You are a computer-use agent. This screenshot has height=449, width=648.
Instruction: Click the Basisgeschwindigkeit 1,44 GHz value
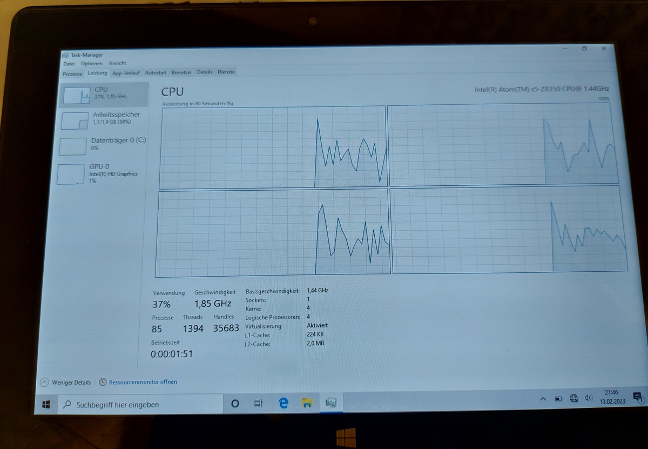pyautogui.click(x=318, y=290)
